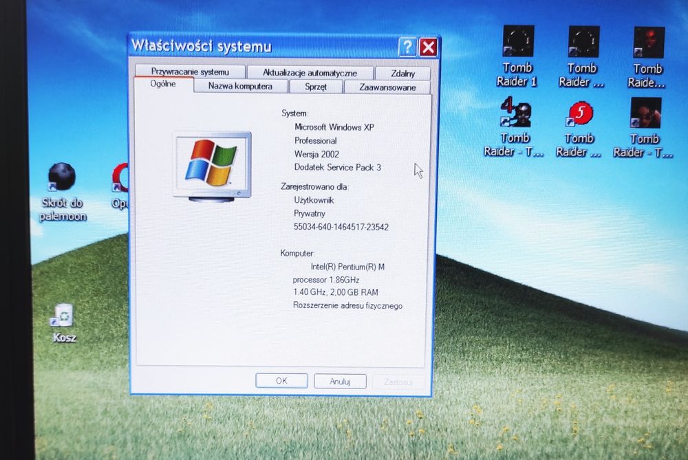Click the product ID 55034-640-1464517-23542
This screenshot has height=460, width=688.
[x=341, y=227]
